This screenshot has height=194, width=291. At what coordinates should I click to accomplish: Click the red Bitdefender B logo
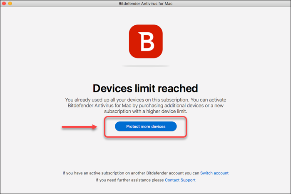pos(146,41)
